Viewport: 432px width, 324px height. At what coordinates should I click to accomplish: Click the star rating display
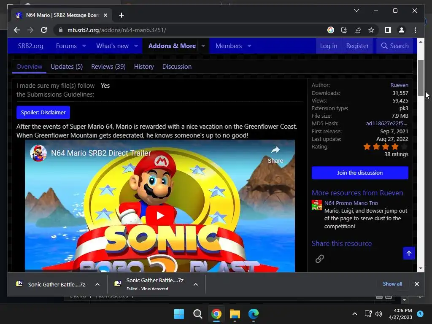(385, 146)
